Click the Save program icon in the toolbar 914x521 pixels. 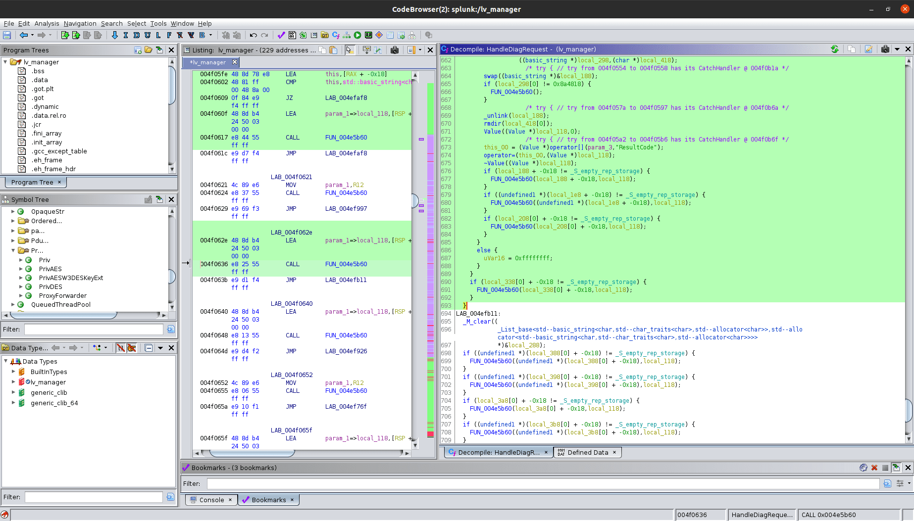[7, 35]
